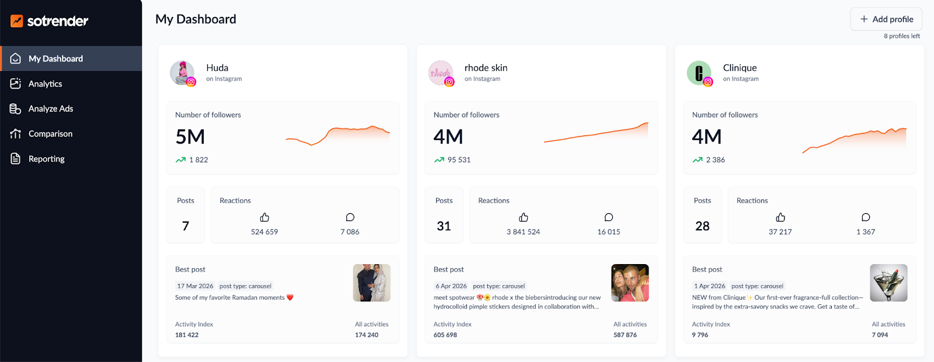
Task: Click Clinique's best post image
Action: click(x=888, y=283)
